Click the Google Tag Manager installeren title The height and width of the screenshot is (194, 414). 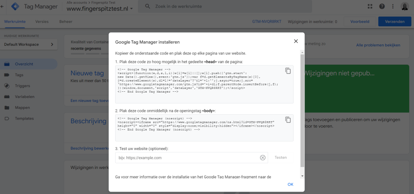pos(148,42)
